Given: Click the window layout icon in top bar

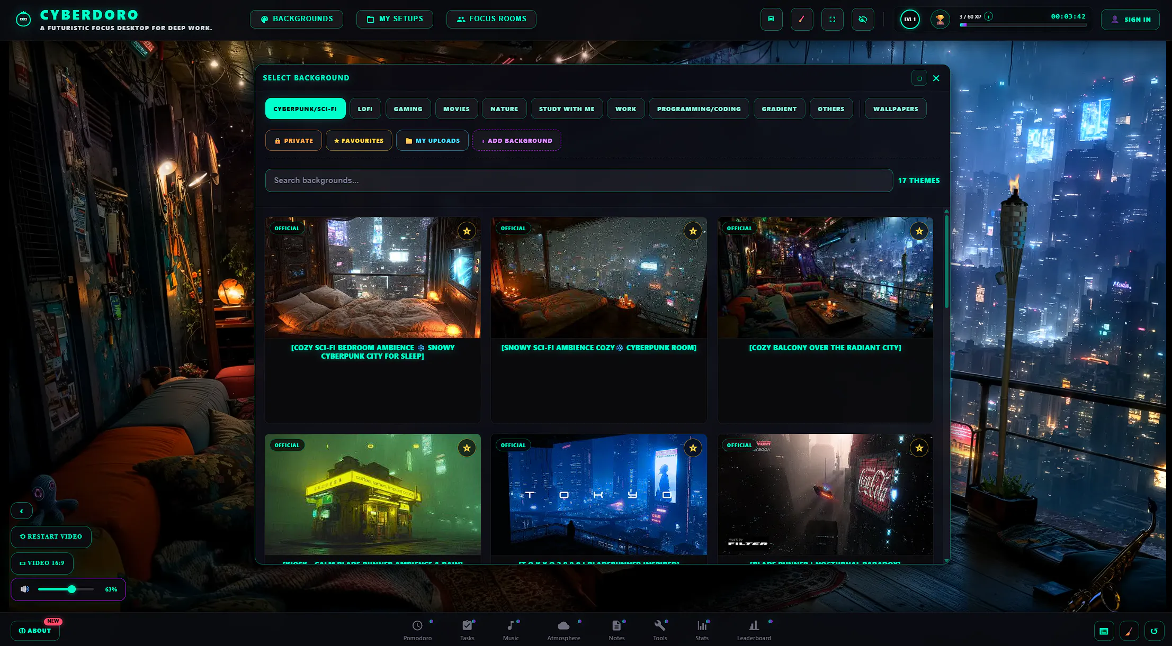Looking at the screenshot, I should click(x=771, y=20).
